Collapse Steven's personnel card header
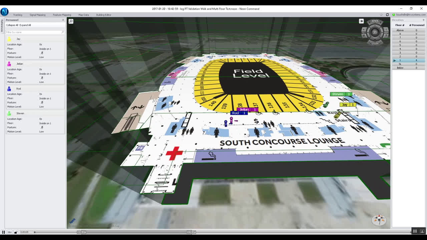 pyautogui.click(x=35, y=113)
